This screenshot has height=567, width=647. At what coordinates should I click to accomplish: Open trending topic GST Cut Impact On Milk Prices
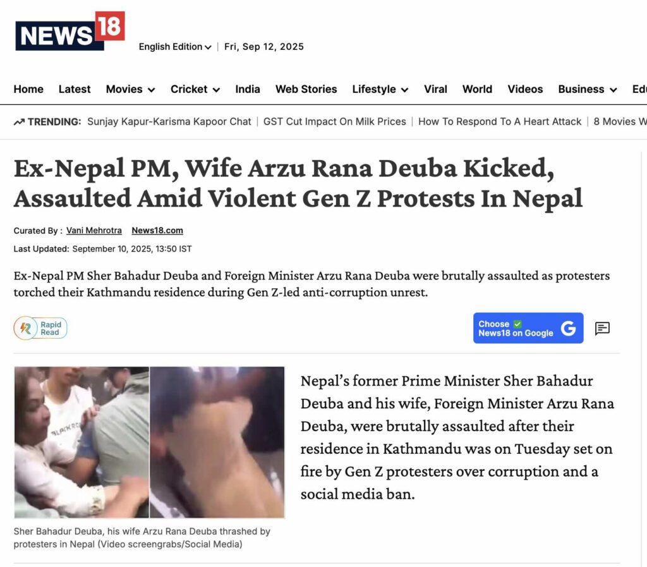tap(335, 122)
